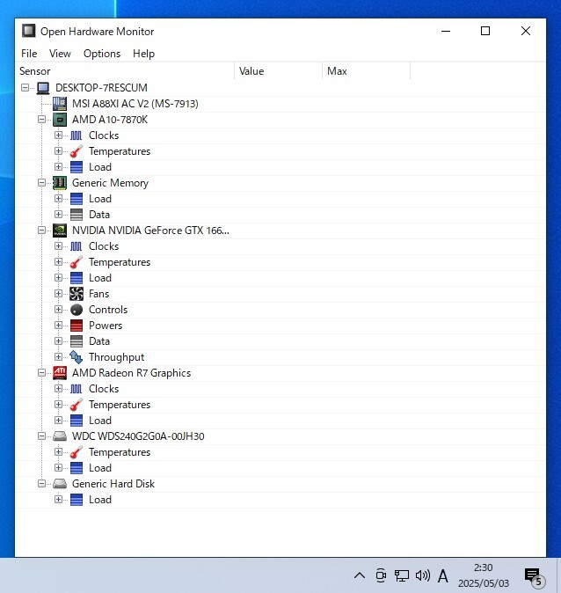
Task: Click the Open Hardware Monitor title bar icon
Action: [28, 31]
